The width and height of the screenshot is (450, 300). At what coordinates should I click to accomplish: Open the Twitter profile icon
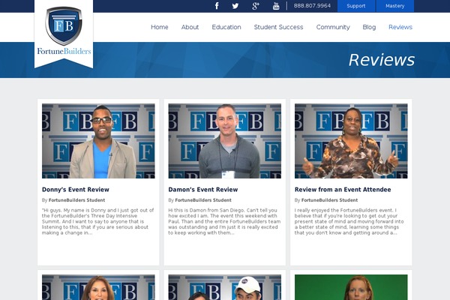235,6
